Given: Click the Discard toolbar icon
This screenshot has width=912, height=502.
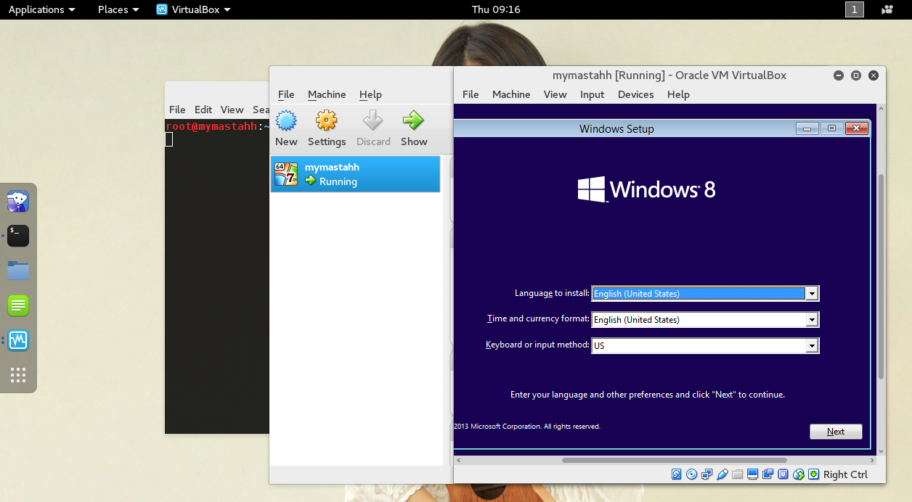Looking at the screenshot, I should pyautogui.click(x=373, y=120).
